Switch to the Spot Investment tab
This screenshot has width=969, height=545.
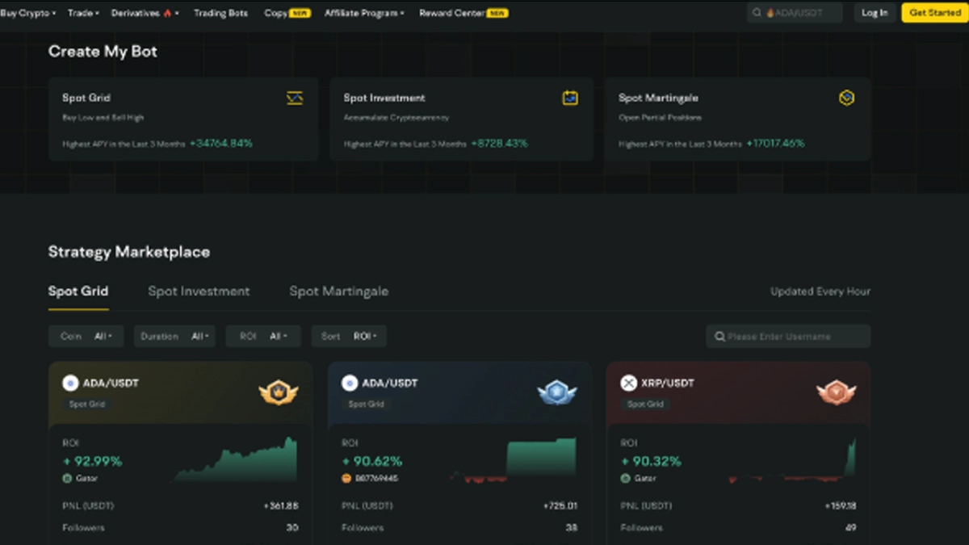(199, 291)
